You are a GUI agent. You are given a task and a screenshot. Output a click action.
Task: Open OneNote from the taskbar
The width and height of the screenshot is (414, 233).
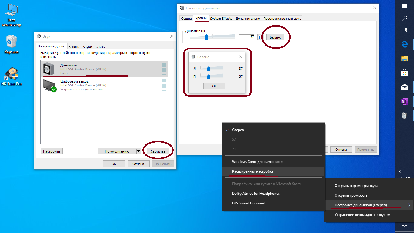click(405, 101)
